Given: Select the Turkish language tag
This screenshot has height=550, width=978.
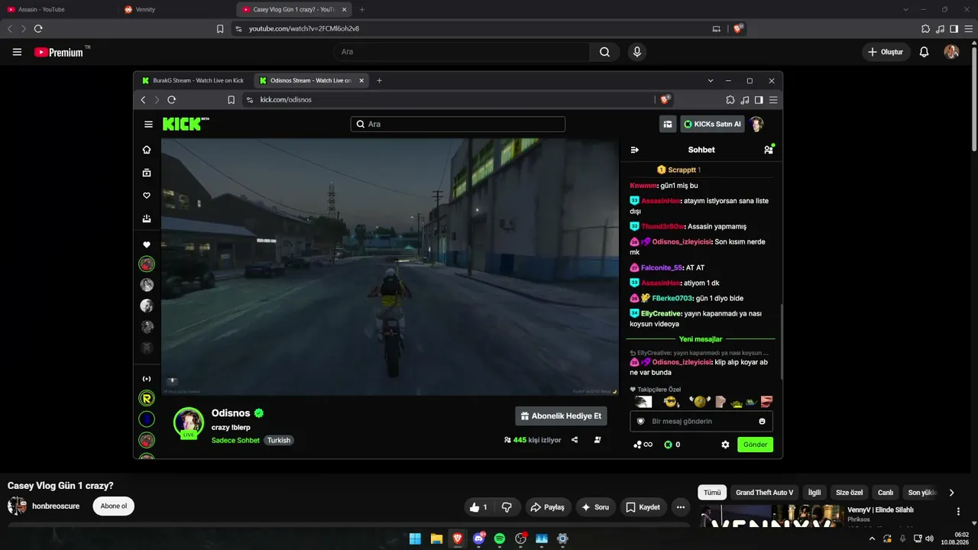Looking at the screenshot, I should (x=279, y=440).
